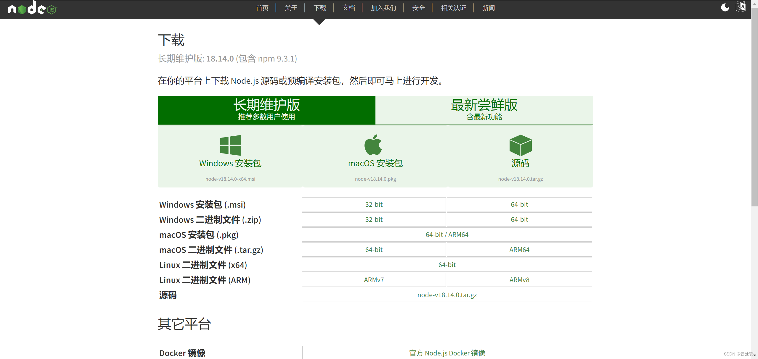Switch to 长期维护版 LTS tab
758x359 pixels.
tap(266, 110)
